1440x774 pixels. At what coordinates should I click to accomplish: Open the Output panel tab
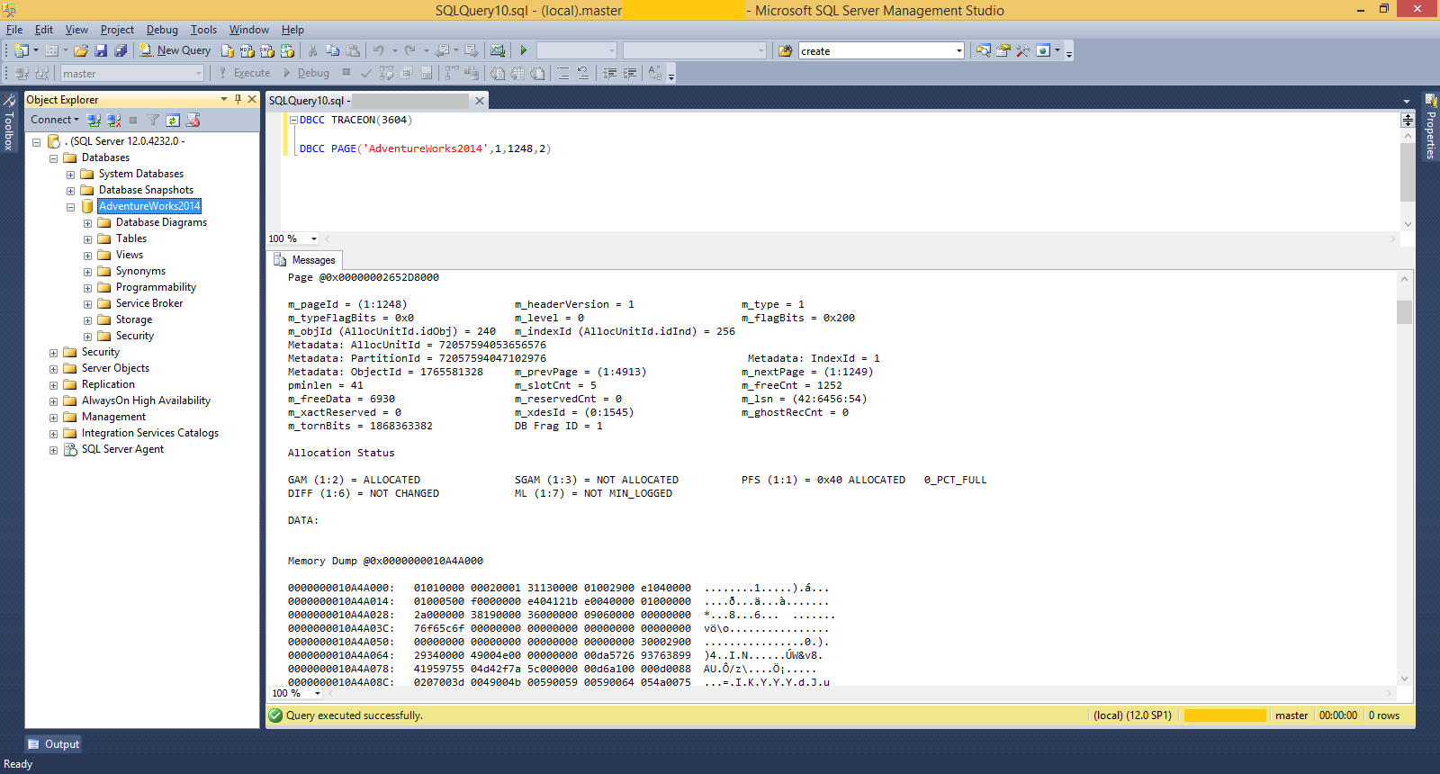53,744
